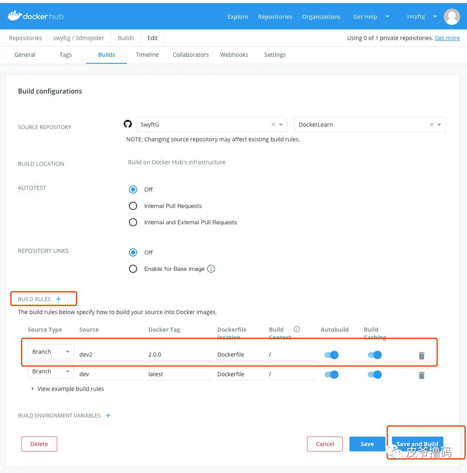This screenshot has width=467, height=473.
Task: Select Autotest Off radio button
Action: click(133, 190)
